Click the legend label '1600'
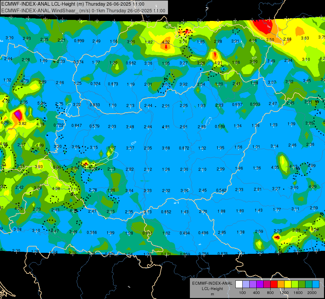Image resolution: width=325 pixels, height=299 pixels. pyautogui.click(x=298, y=293)
